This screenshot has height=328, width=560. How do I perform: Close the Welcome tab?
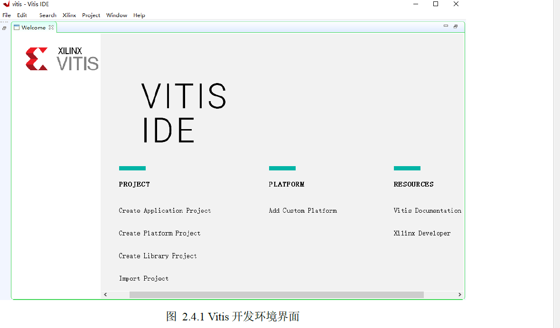tap(51, 27)
